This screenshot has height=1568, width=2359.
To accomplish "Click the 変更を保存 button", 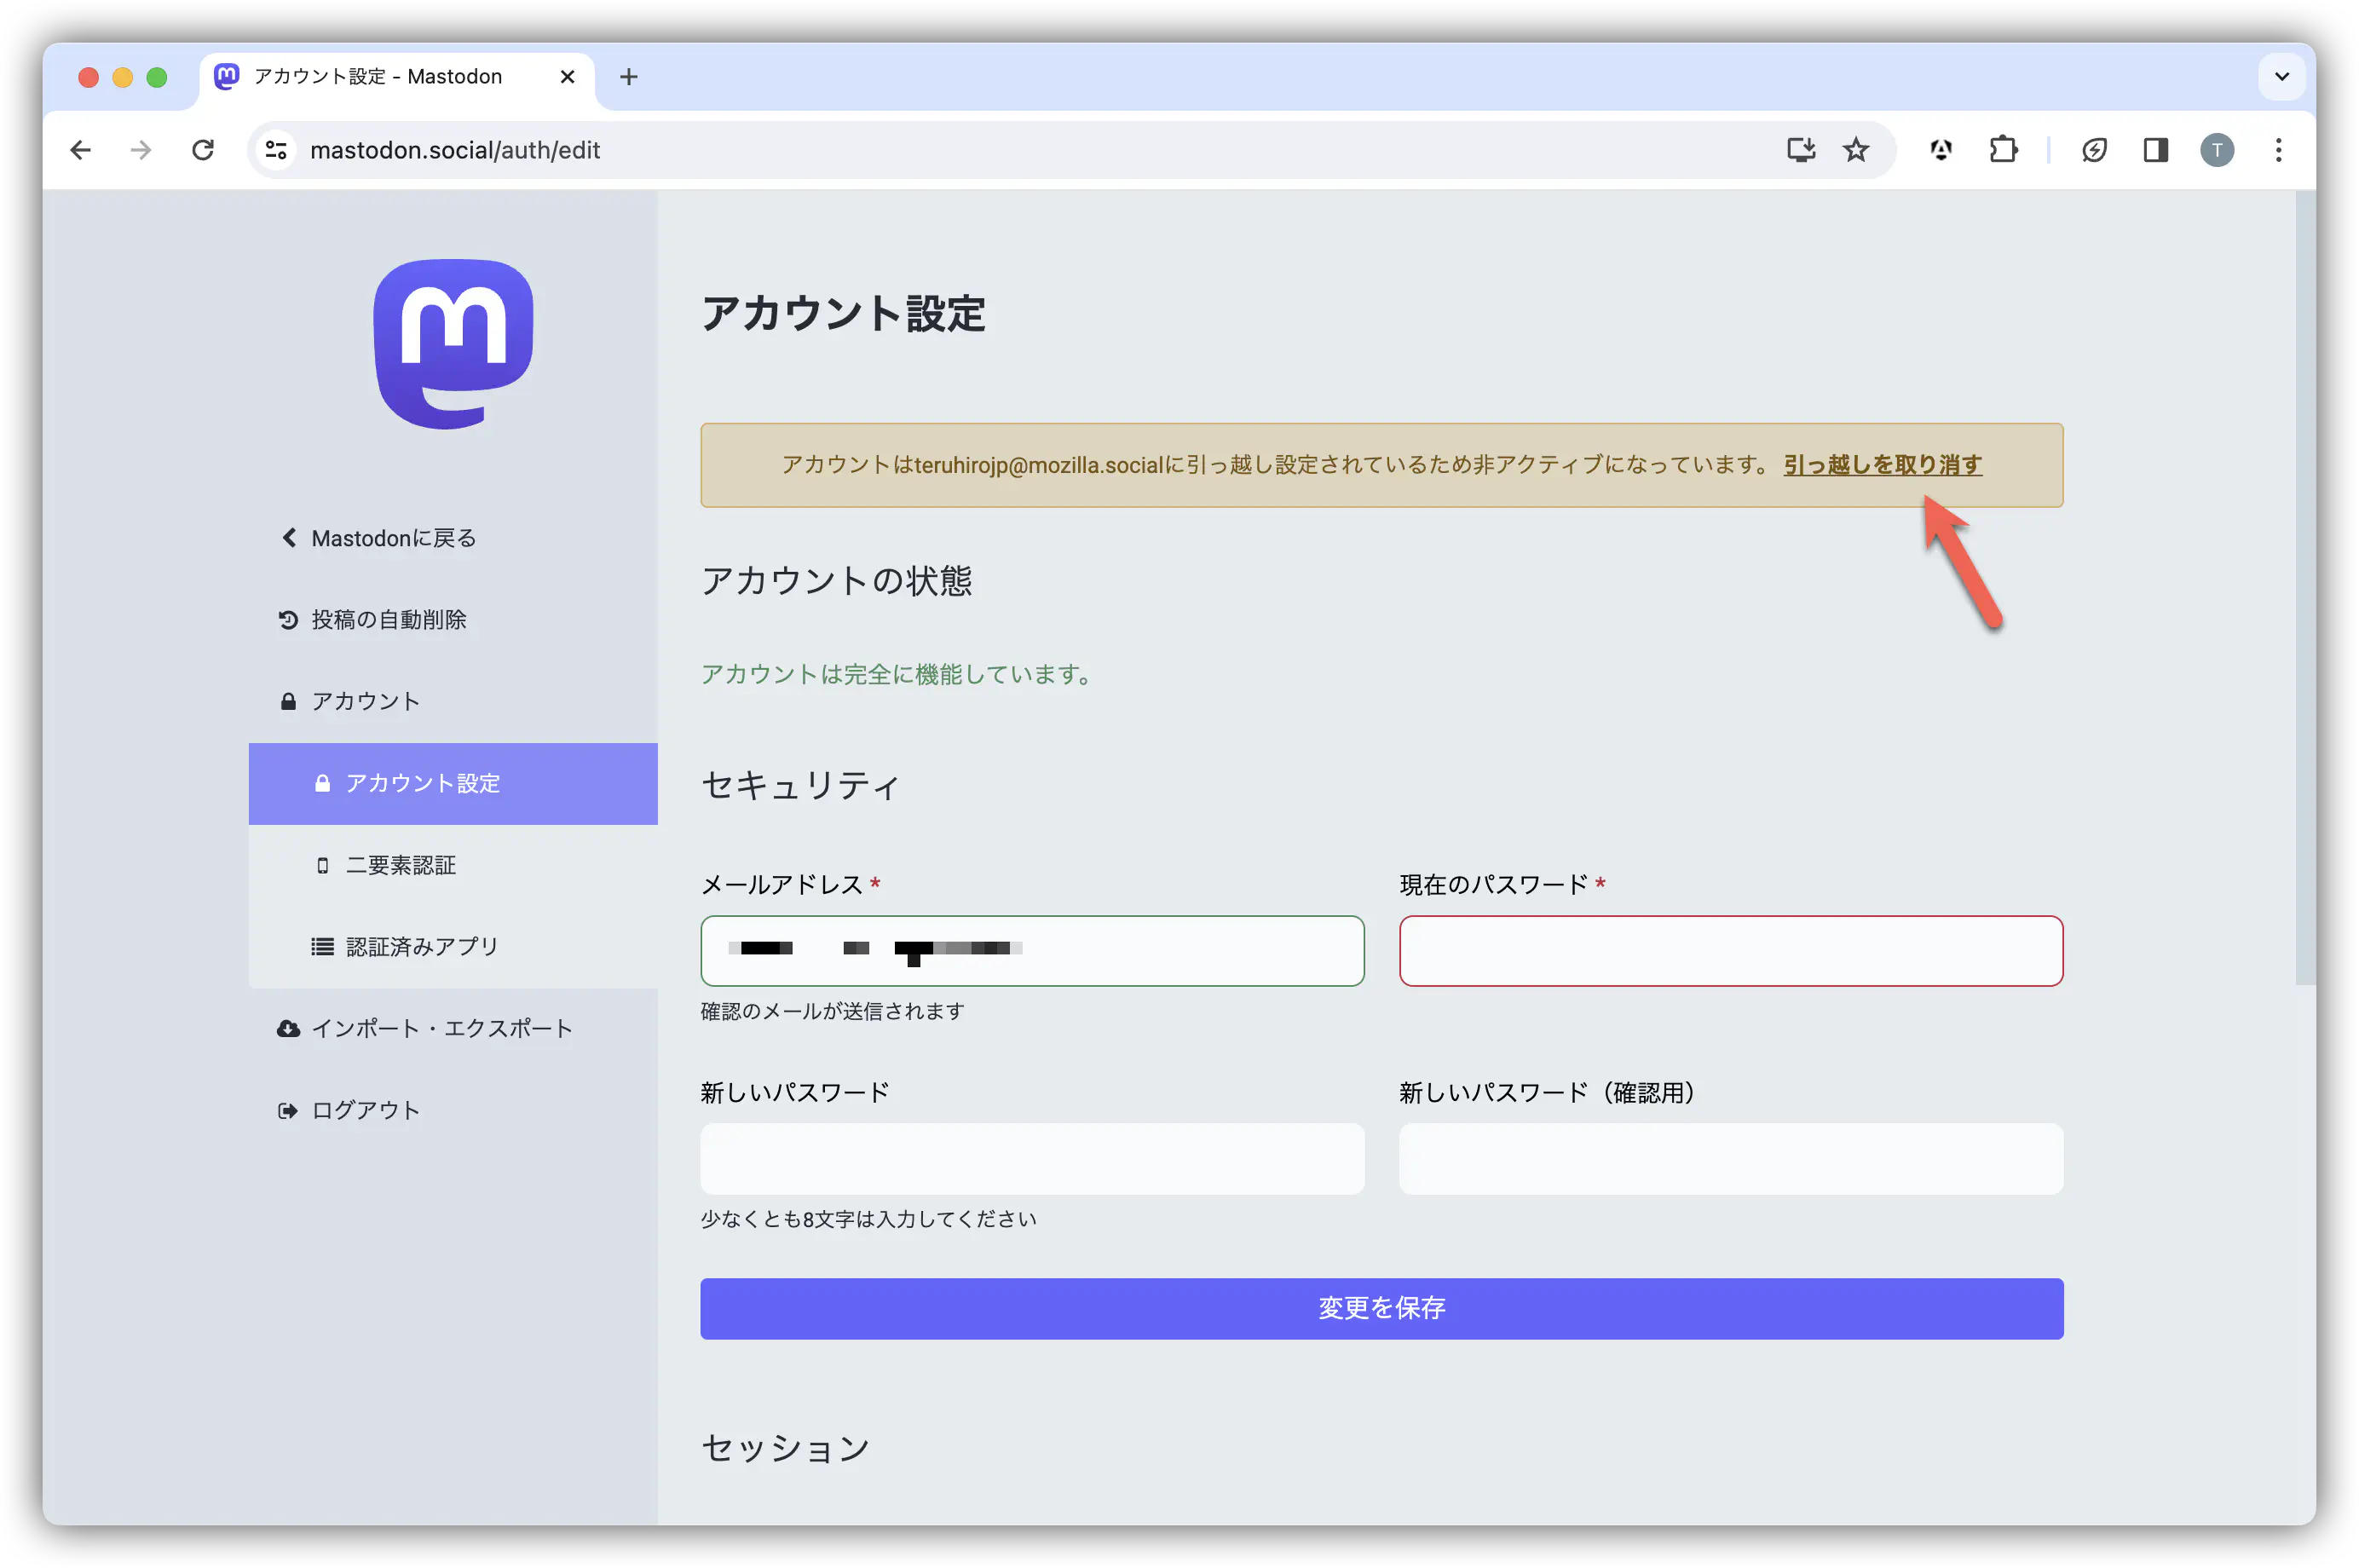I will [1381, 1308].
